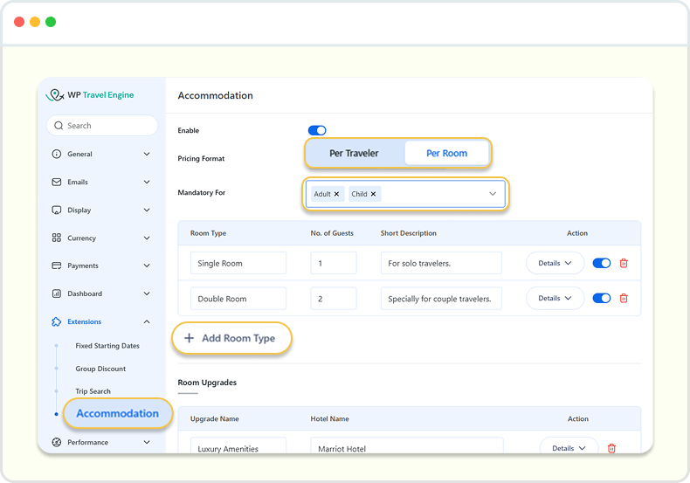The width and height of the screenshot is (690, 483).
Task: Click the plus icon in Add Room Type
Action: 190,338
